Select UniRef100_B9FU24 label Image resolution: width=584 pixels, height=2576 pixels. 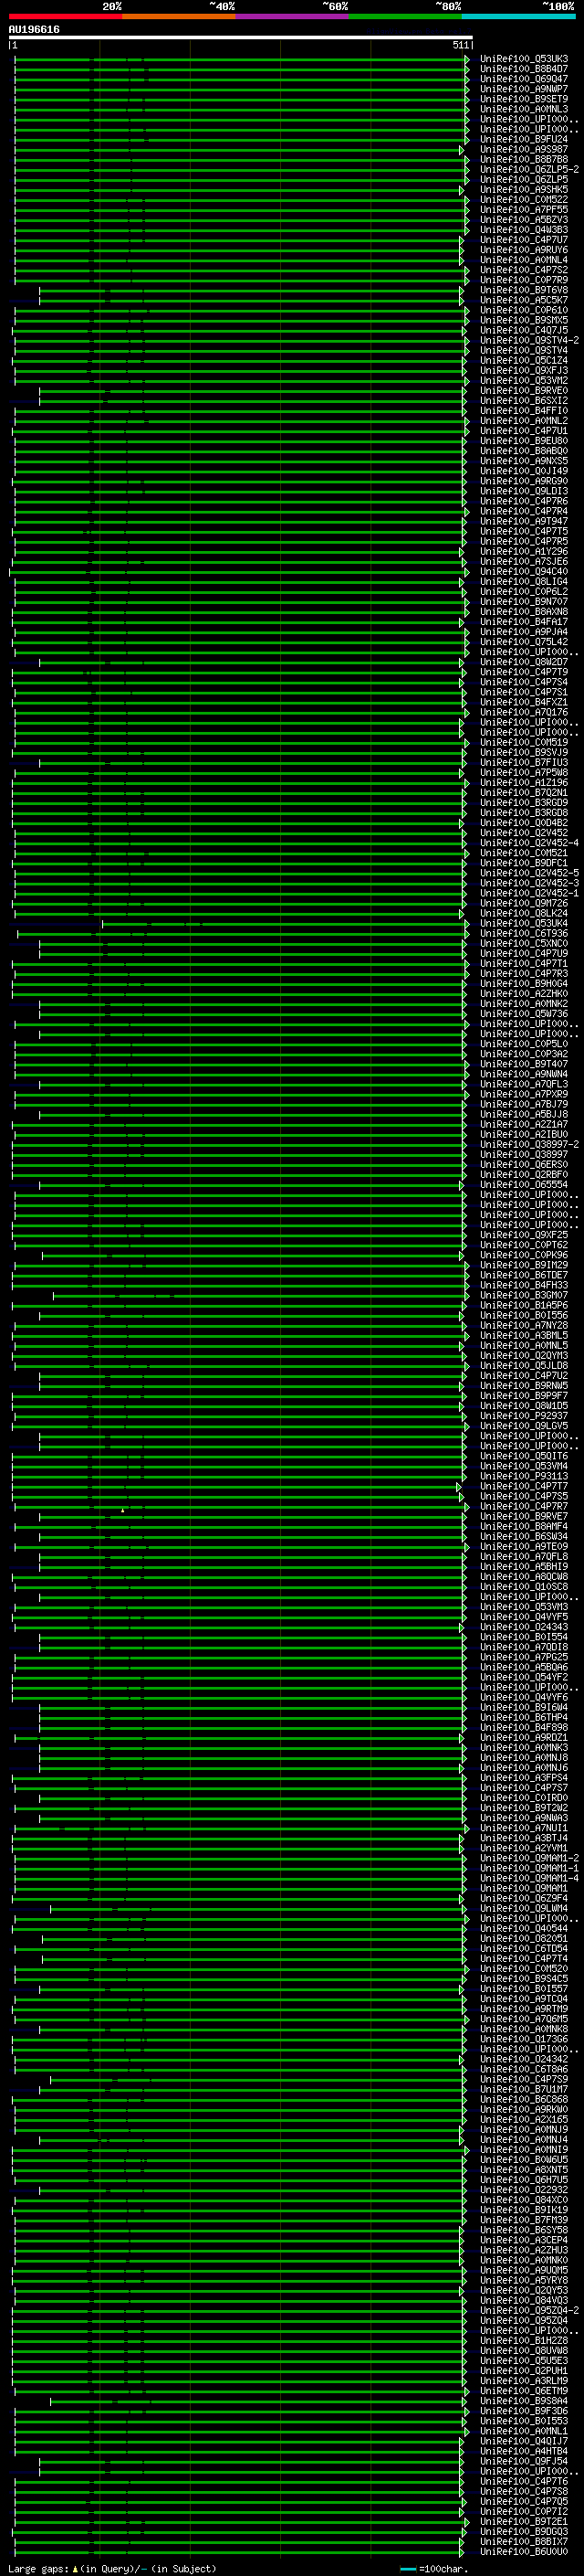(524, 139)
